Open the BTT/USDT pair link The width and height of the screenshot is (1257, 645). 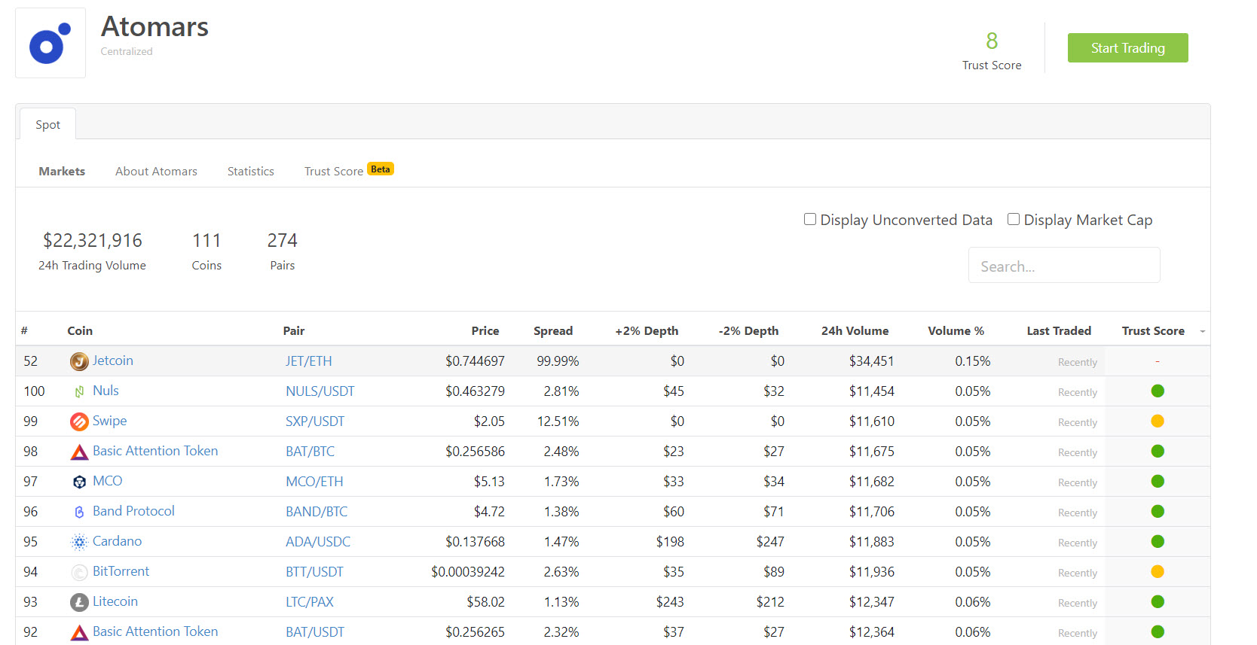[314, 572]
